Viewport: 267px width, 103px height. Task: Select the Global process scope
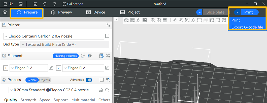[32, 80]
